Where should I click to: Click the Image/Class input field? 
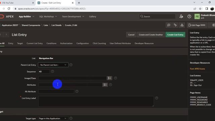(x=73, y=78)
